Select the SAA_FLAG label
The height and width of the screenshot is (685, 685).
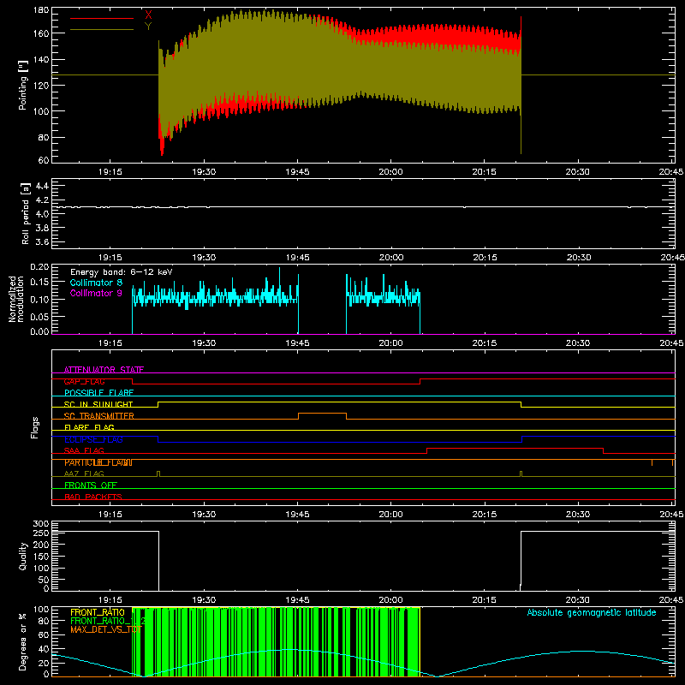(84, 450)
